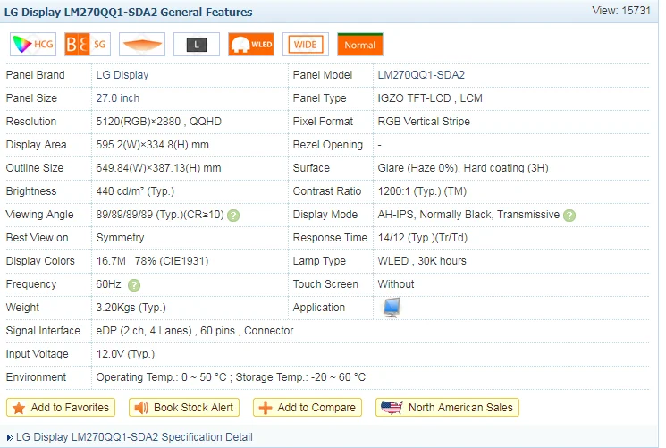Click the 3.20Kgs (Typ.) weight value

pos(131,308)
